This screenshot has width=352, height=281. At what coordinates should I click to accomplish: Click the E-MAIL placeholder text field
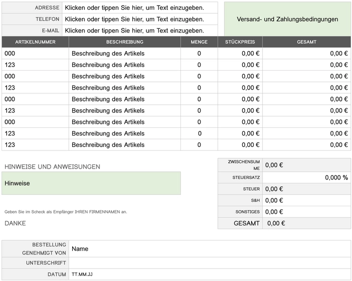(x=140, y=30)
